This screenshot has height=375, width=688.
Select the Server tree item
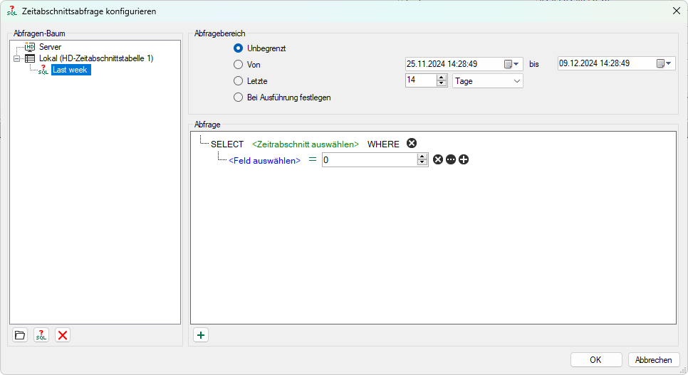point(50,47)
